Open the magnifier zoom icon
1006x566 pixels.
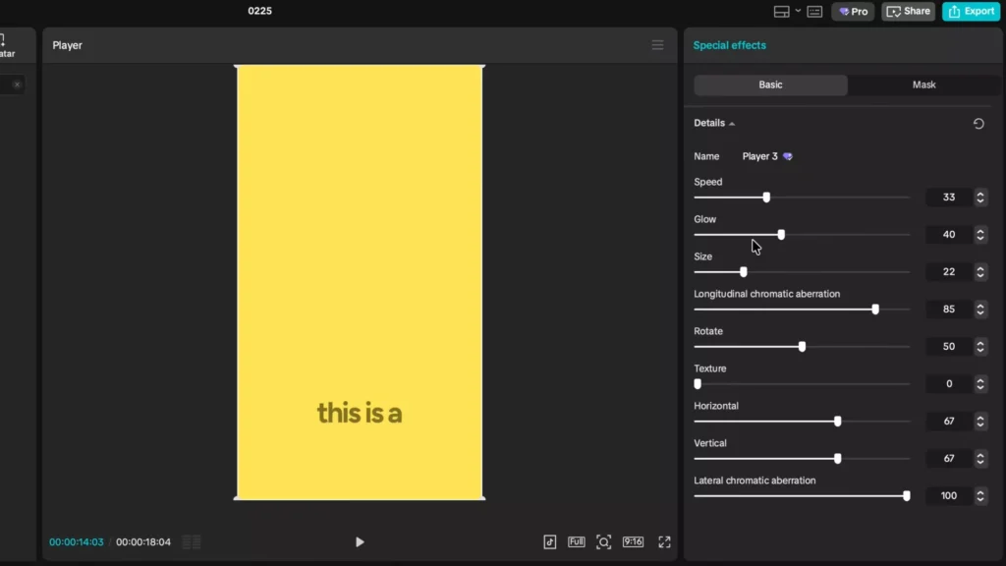tap(604, 541)
